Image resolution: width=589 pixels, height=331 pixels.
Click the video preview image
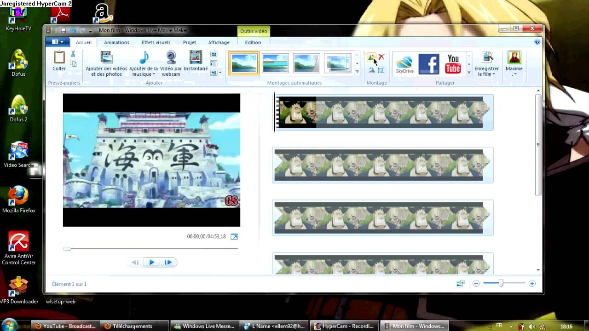pyautogui.click(x=151, y=160)
